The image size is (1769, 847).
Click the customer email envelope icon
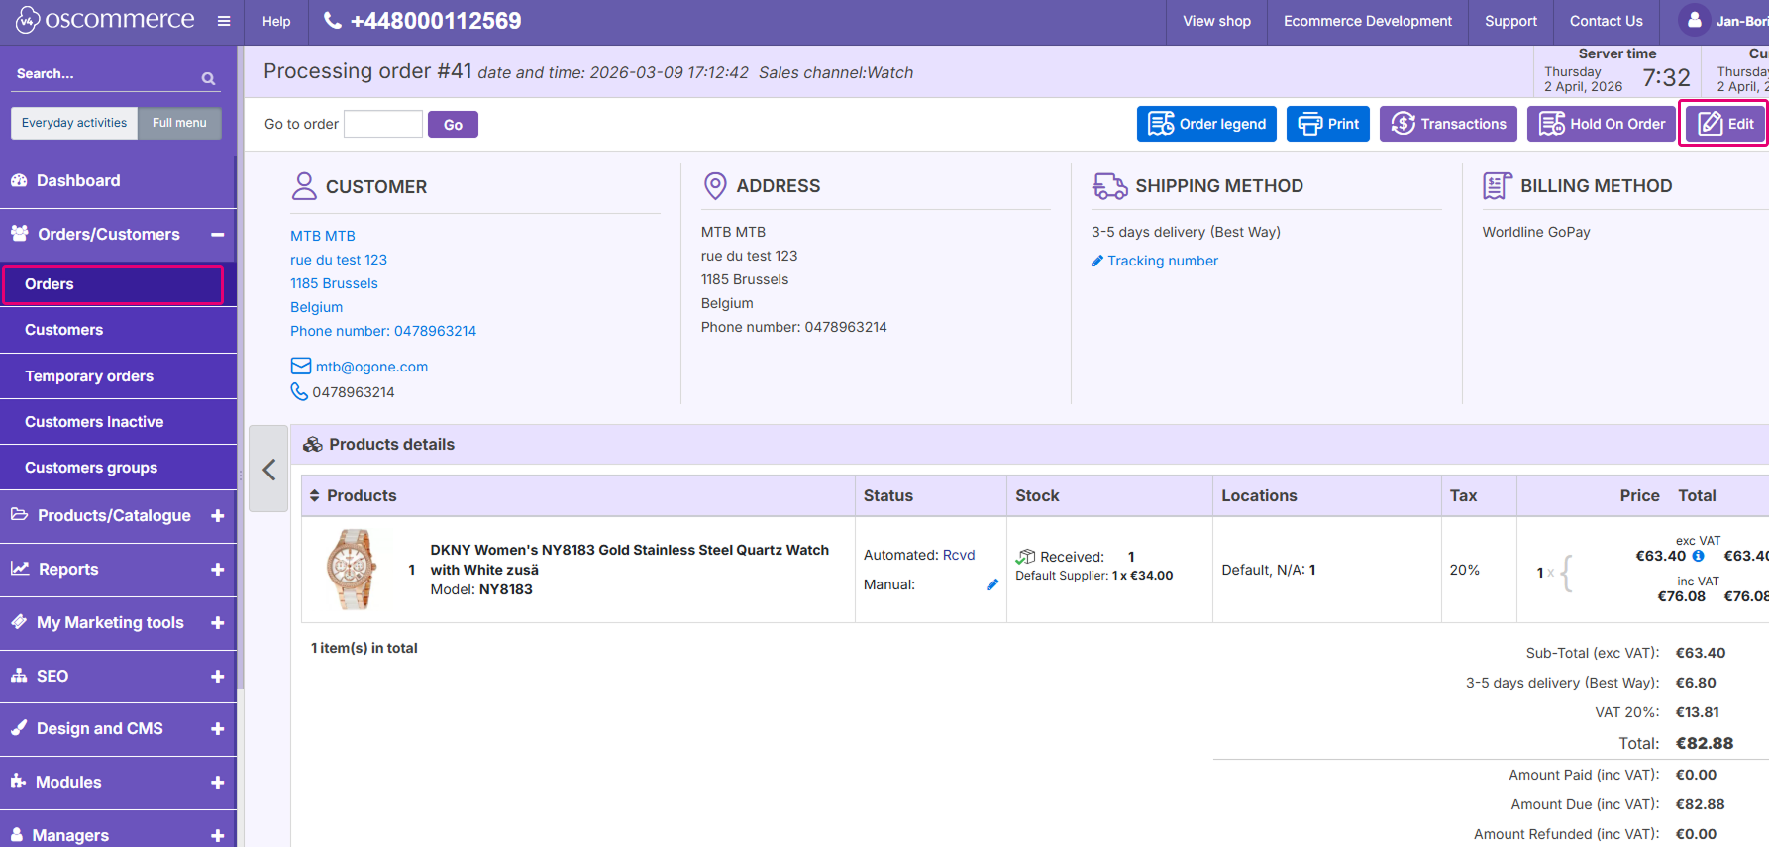(x=301, y=366)
